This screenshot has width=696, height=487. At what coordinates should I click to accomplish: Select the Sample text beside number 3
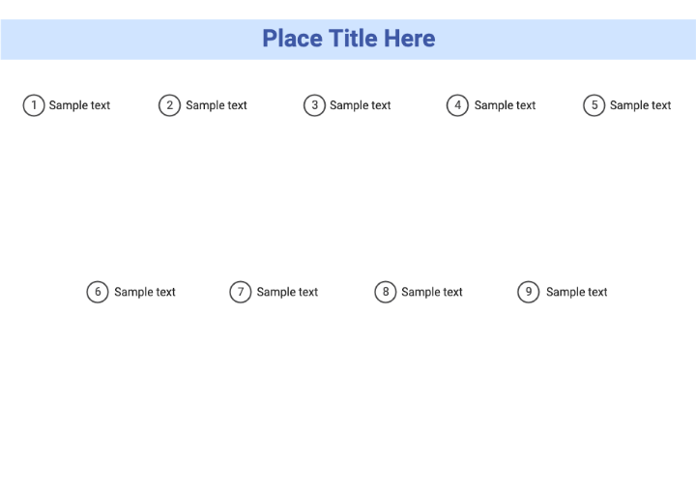click(361, 105)
